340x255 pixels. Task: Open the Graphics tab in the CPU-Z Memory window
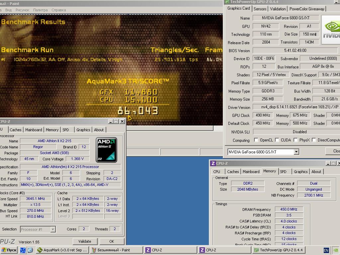tap(301, 172)
